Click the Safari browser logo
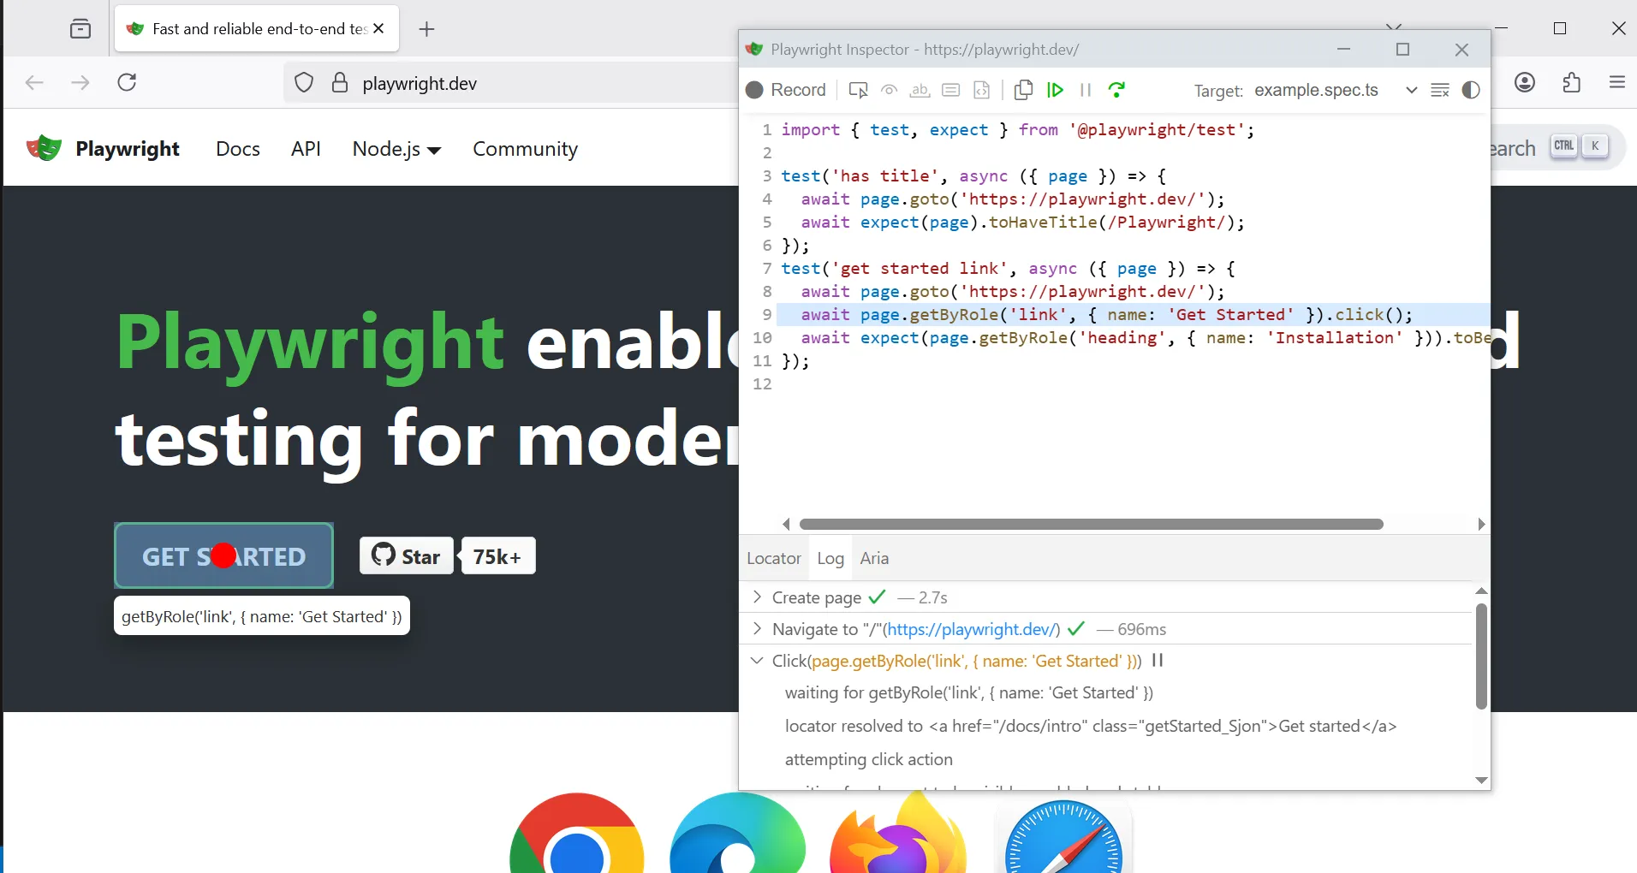The height and width of the screenshot is (873, 1637). point(1063,837)
